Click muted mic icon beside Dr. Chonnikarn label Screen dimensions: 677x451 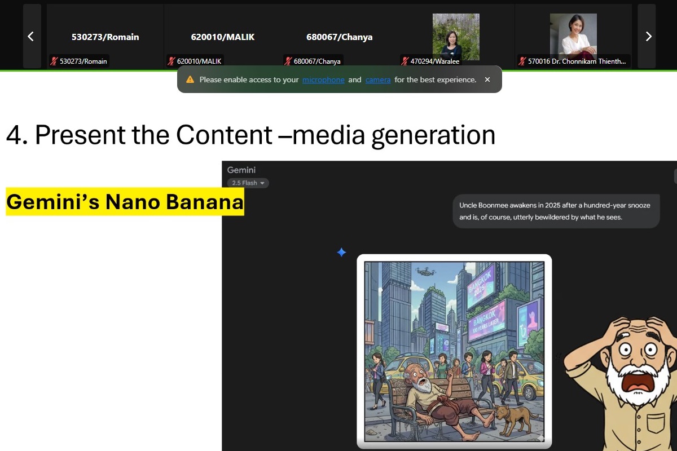point(522,61)
